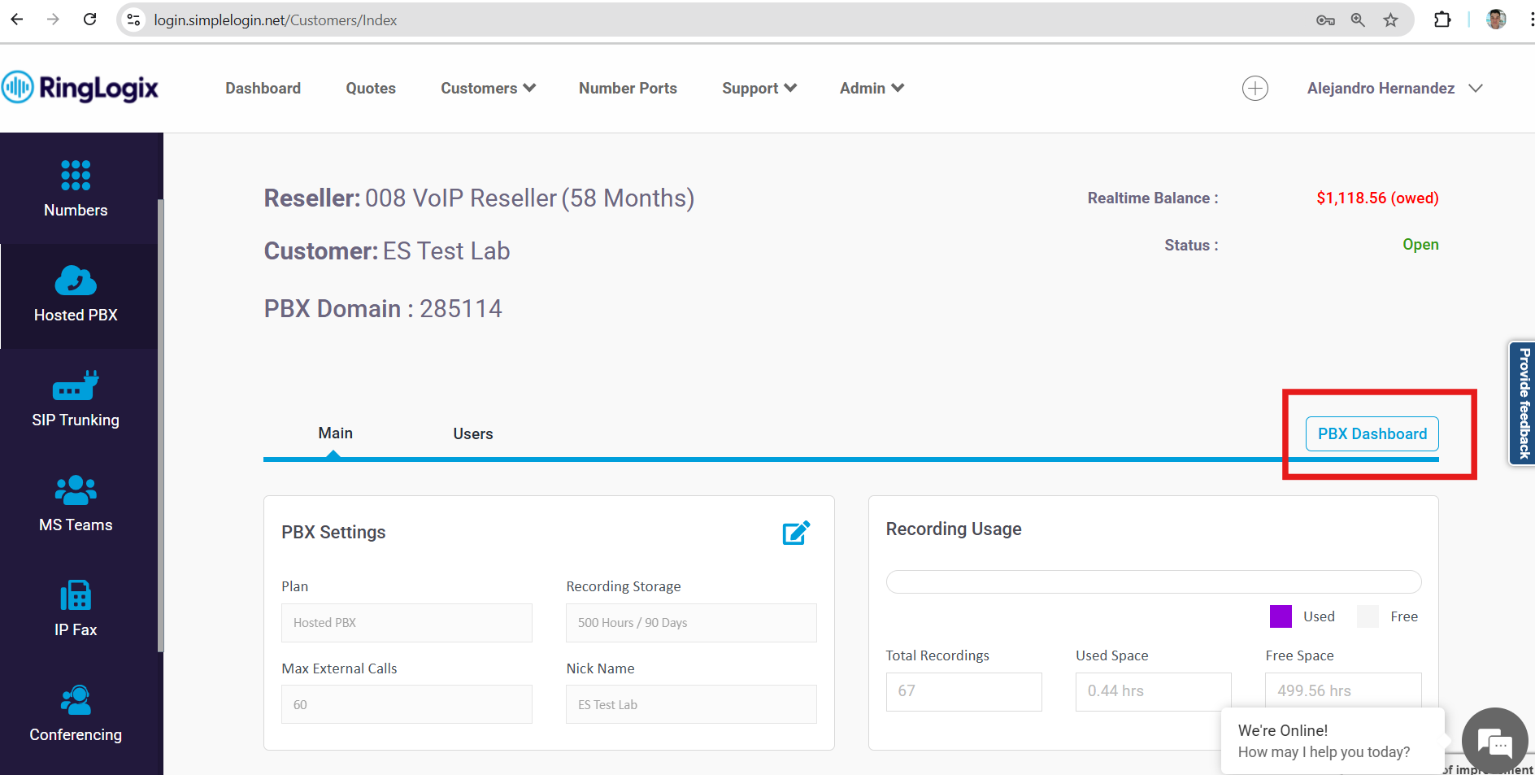
Task: Click the PBX Domain : 285114 heading
Action: [x=383, y=309]
